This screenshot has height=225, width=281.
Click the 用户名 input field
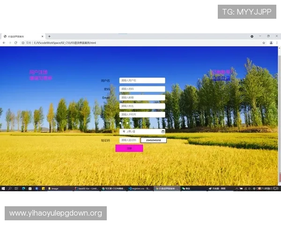click(x=142, y=81)
